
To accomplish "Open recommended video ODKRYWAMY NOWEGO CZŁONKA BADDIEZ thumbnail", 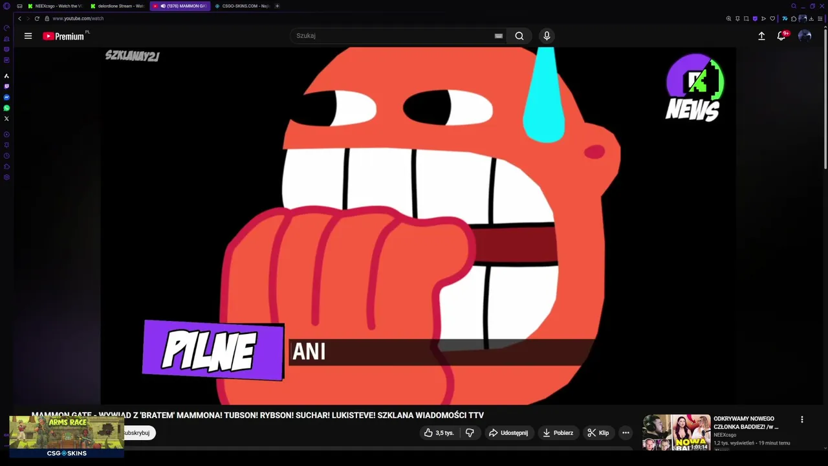I will pos(676,432).
